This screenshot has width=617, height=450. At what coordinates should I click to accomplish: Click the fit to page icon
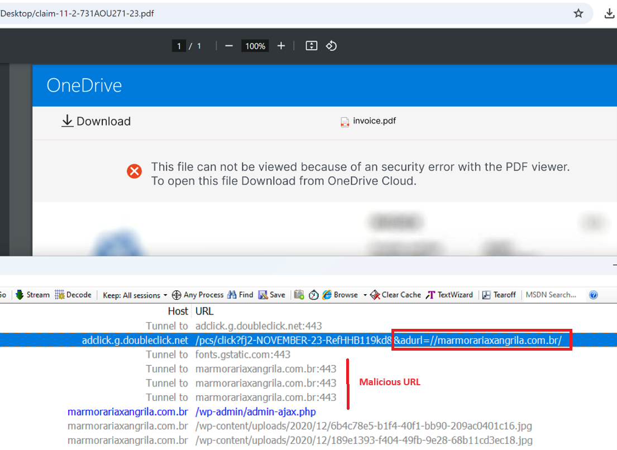pyautogui.click(x=312, y=46)
